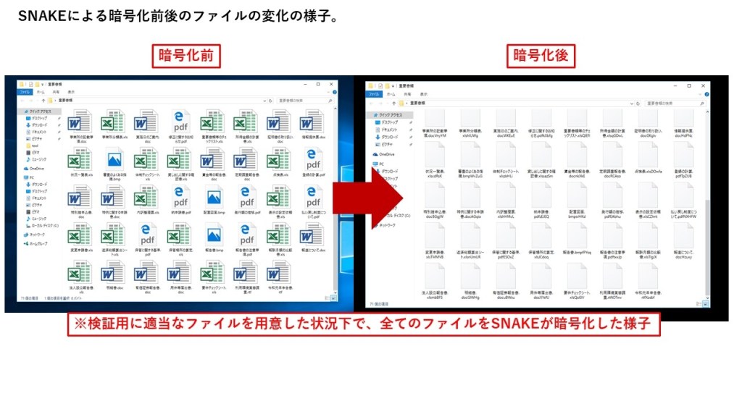The image size is (742, 417).
Task: Select encrypted file ending in docVnyYM
Action: pyautogui.click(x=434, y=121)
